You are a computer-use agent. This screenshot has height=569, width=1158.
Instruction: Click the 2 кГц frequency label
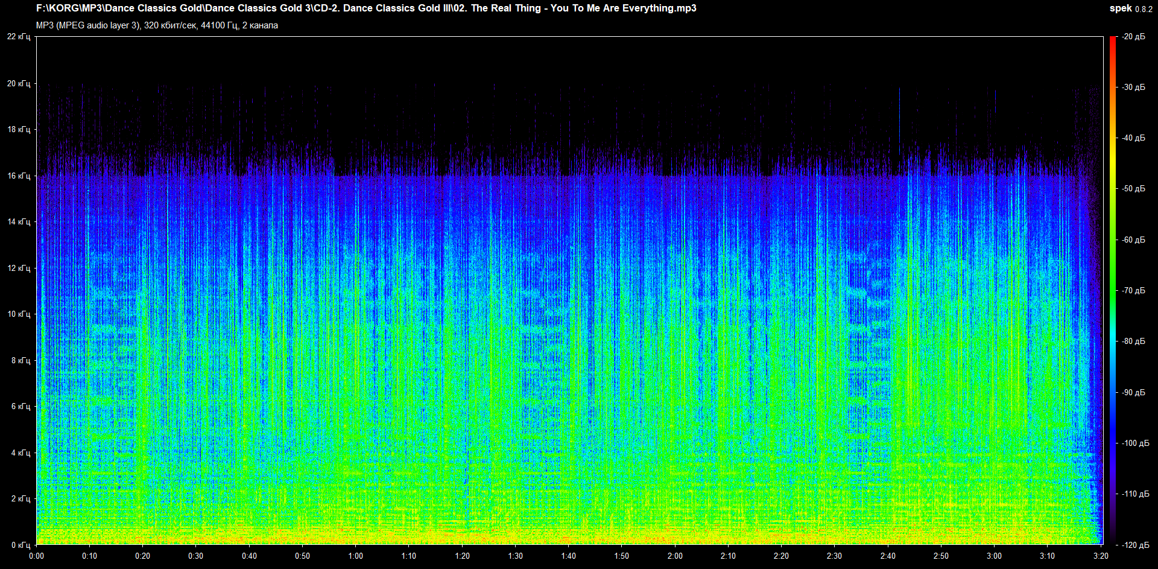coord(21,498)
